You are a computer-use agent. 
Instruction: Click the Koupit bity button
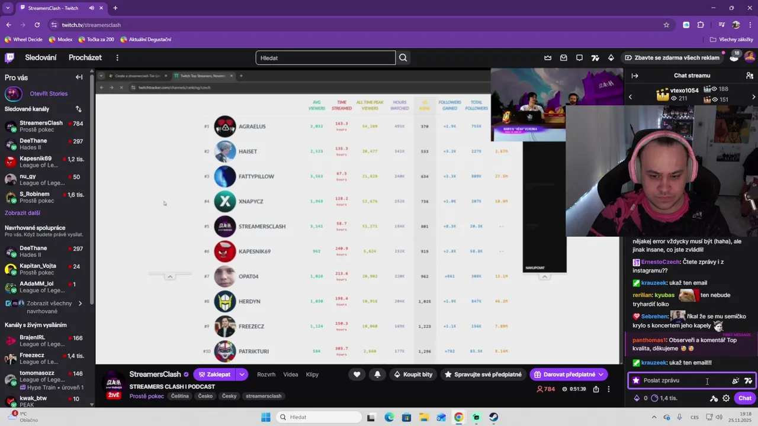pyautogui.click(x=412, y=375)
